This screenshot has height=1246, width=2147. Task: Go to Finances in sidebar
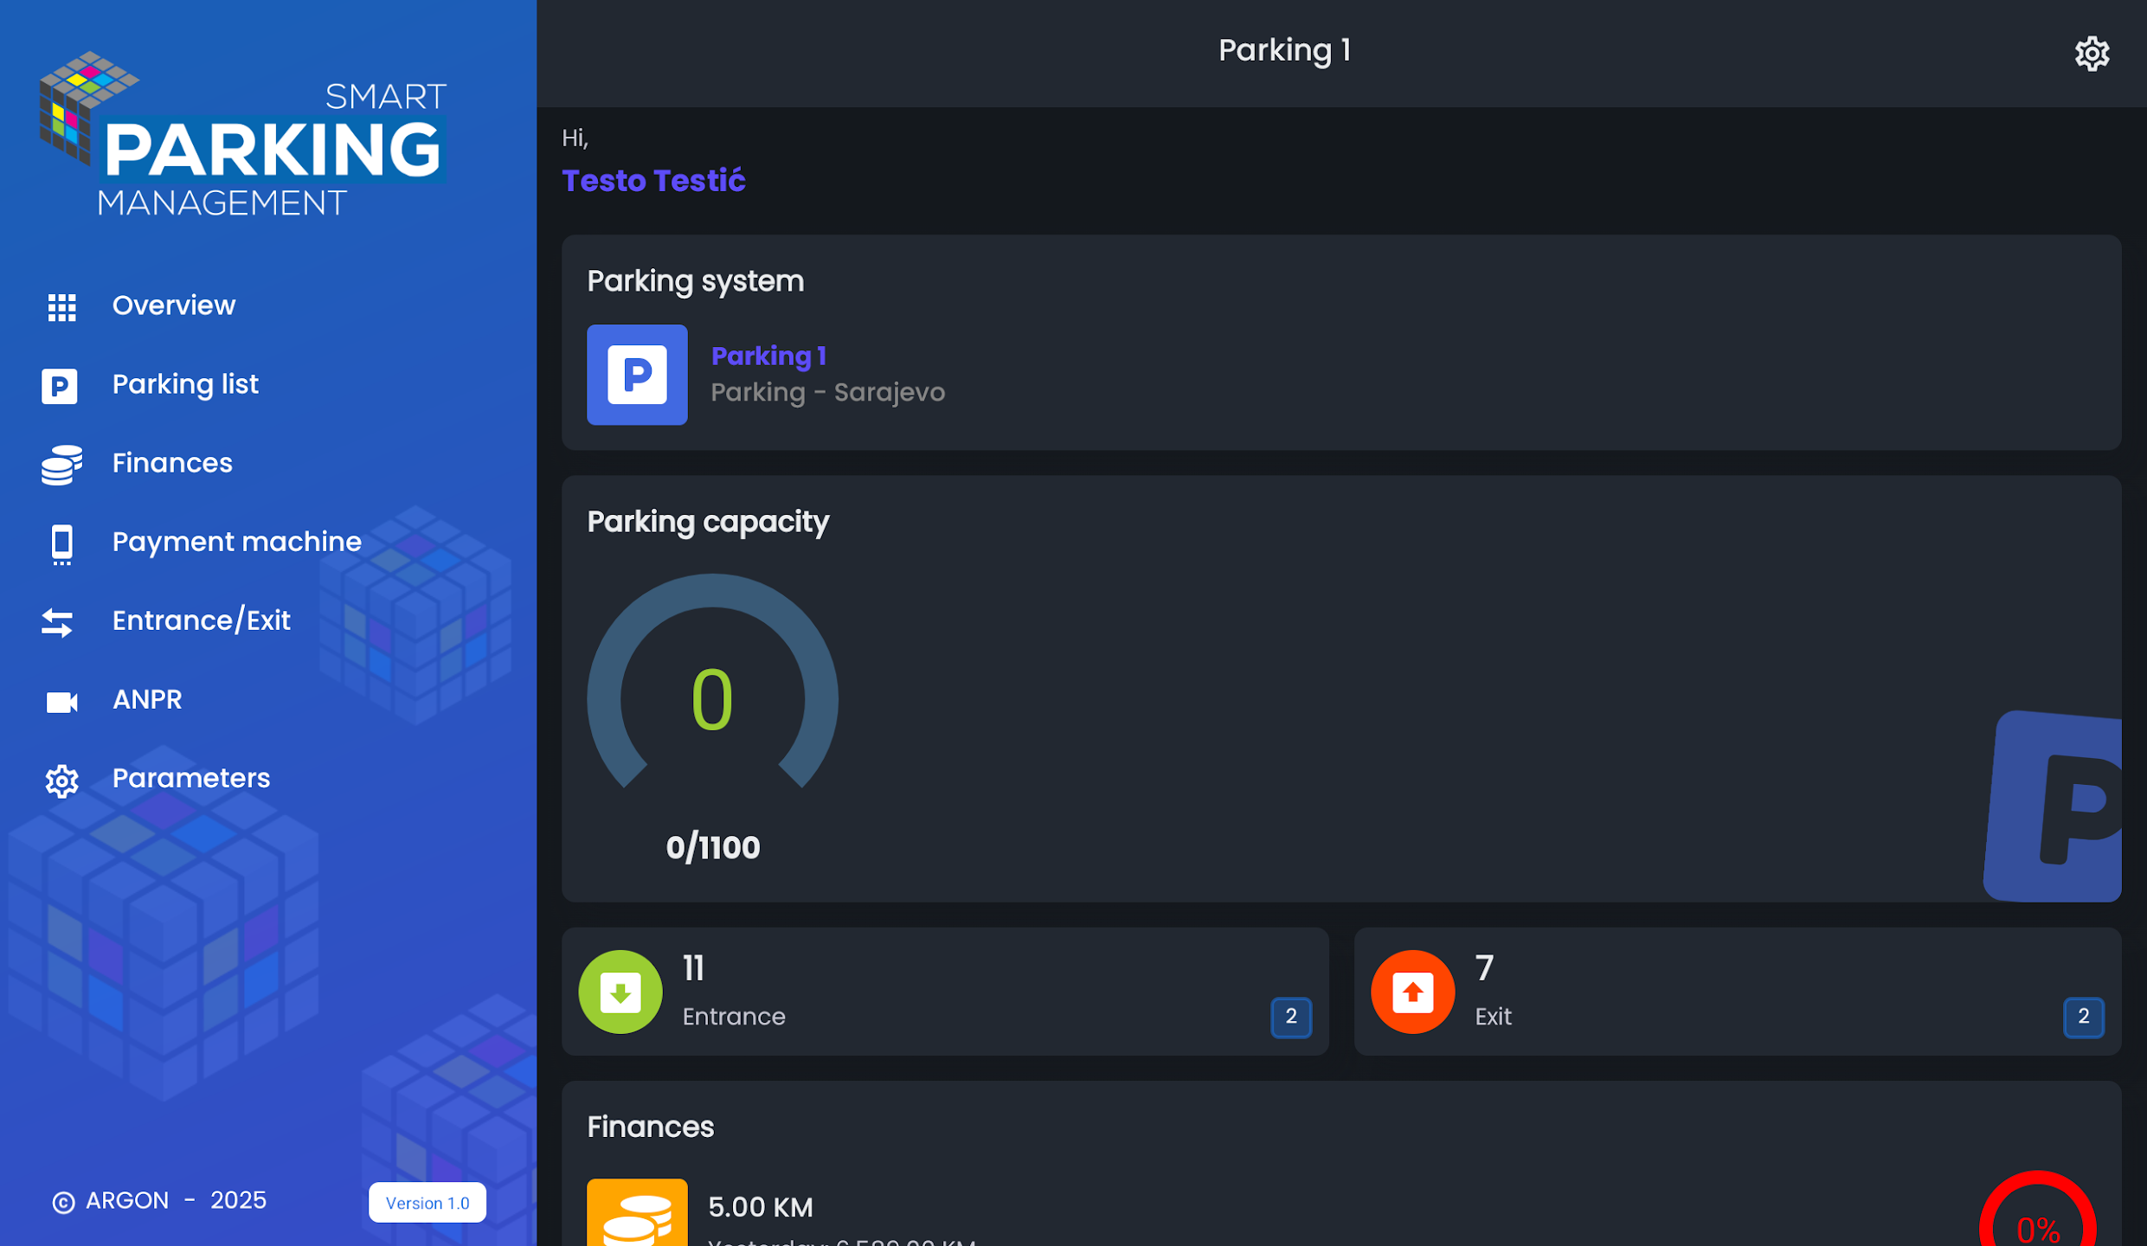point(172,463)
